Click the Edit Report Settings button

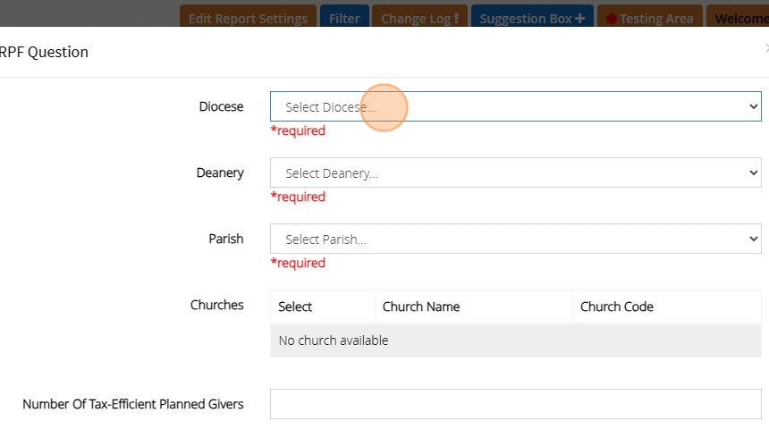coord(248,18)
